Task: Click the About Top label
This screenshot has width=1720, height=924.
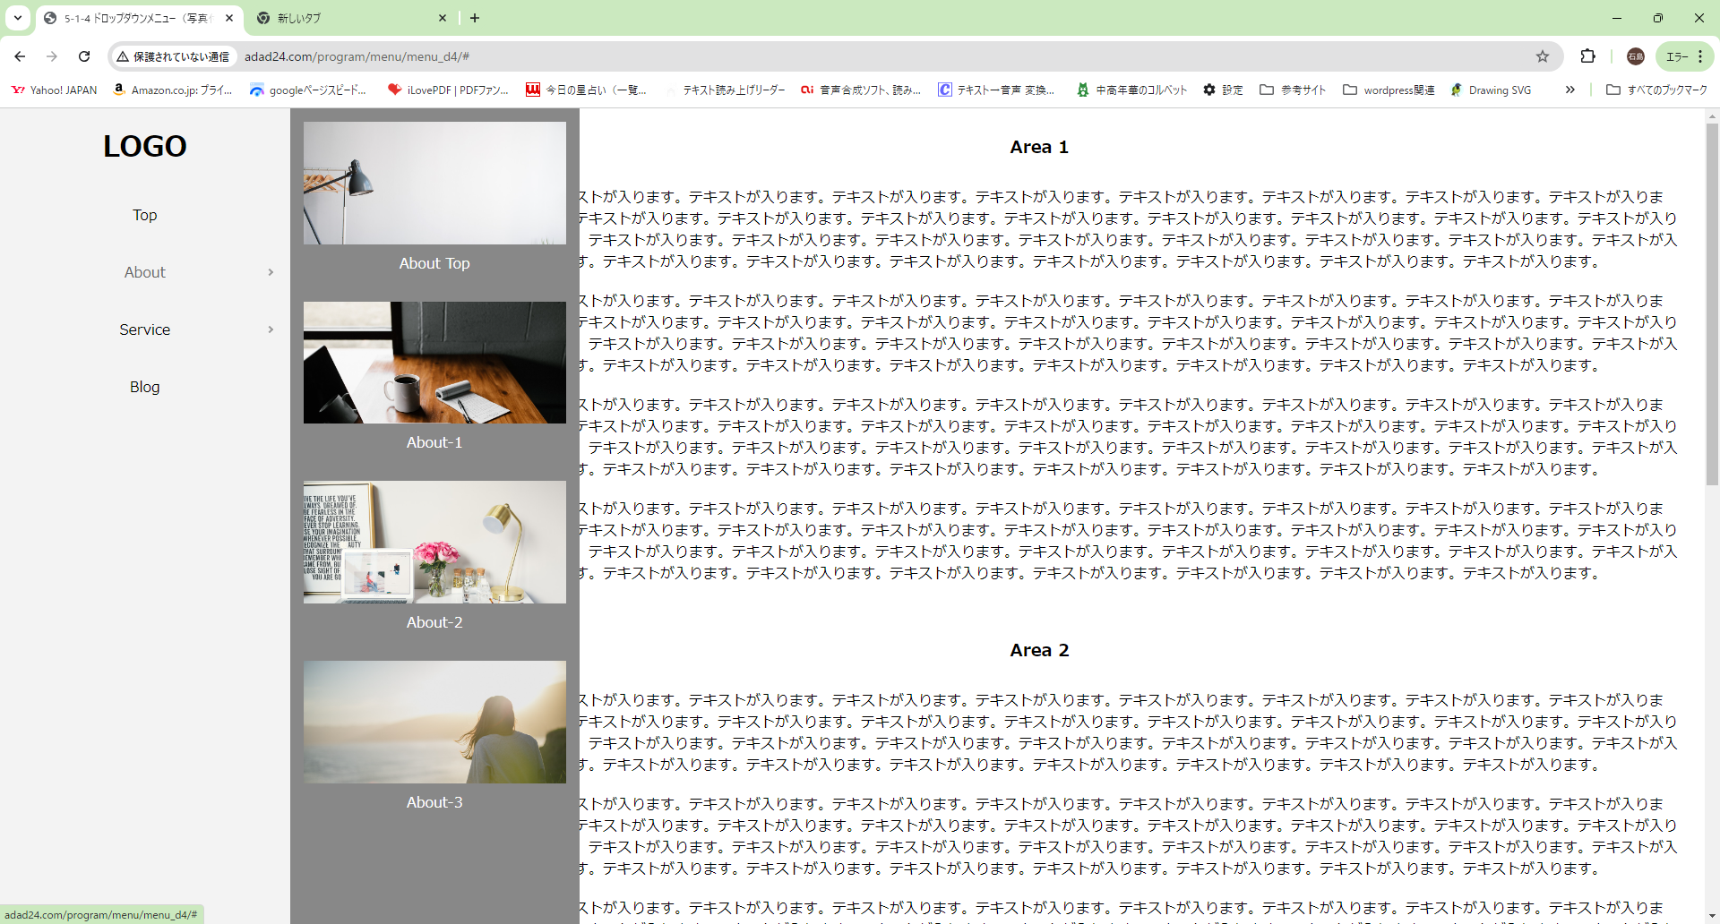Action: [434, 263]
